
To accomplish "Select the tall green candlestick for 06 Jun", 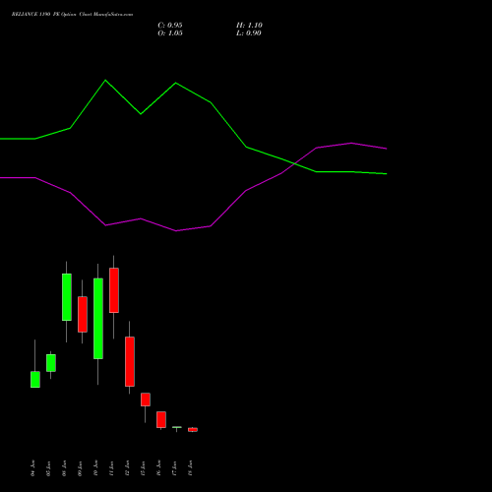I will point(67,297).
